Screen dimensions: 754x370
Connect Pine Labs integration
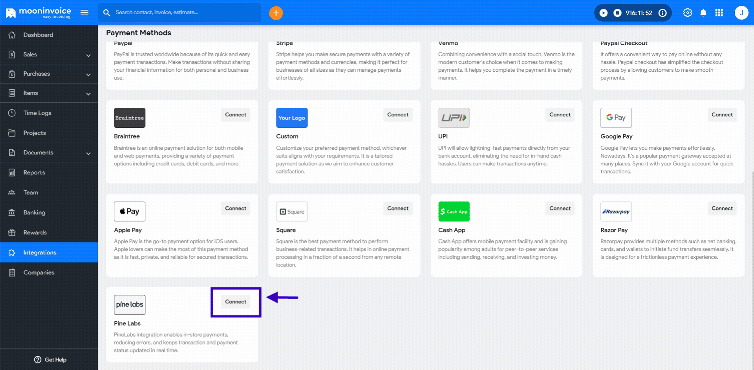pos(236,302)
